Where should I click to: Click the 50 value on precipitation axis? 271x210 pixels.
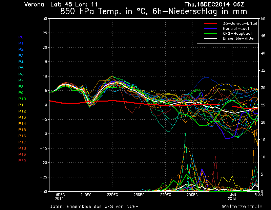click(x=263, y=19)
